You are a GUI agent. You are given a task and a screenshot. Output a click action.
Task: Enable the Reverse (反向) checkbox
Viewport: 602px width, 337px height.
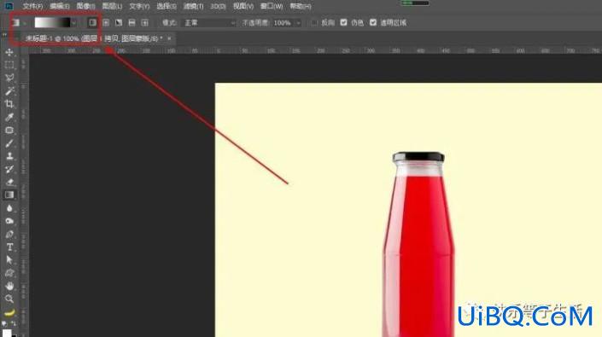(x=314, y=23)
